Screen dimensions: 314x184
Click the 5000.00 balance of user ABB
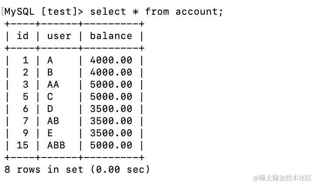[111, 145]
